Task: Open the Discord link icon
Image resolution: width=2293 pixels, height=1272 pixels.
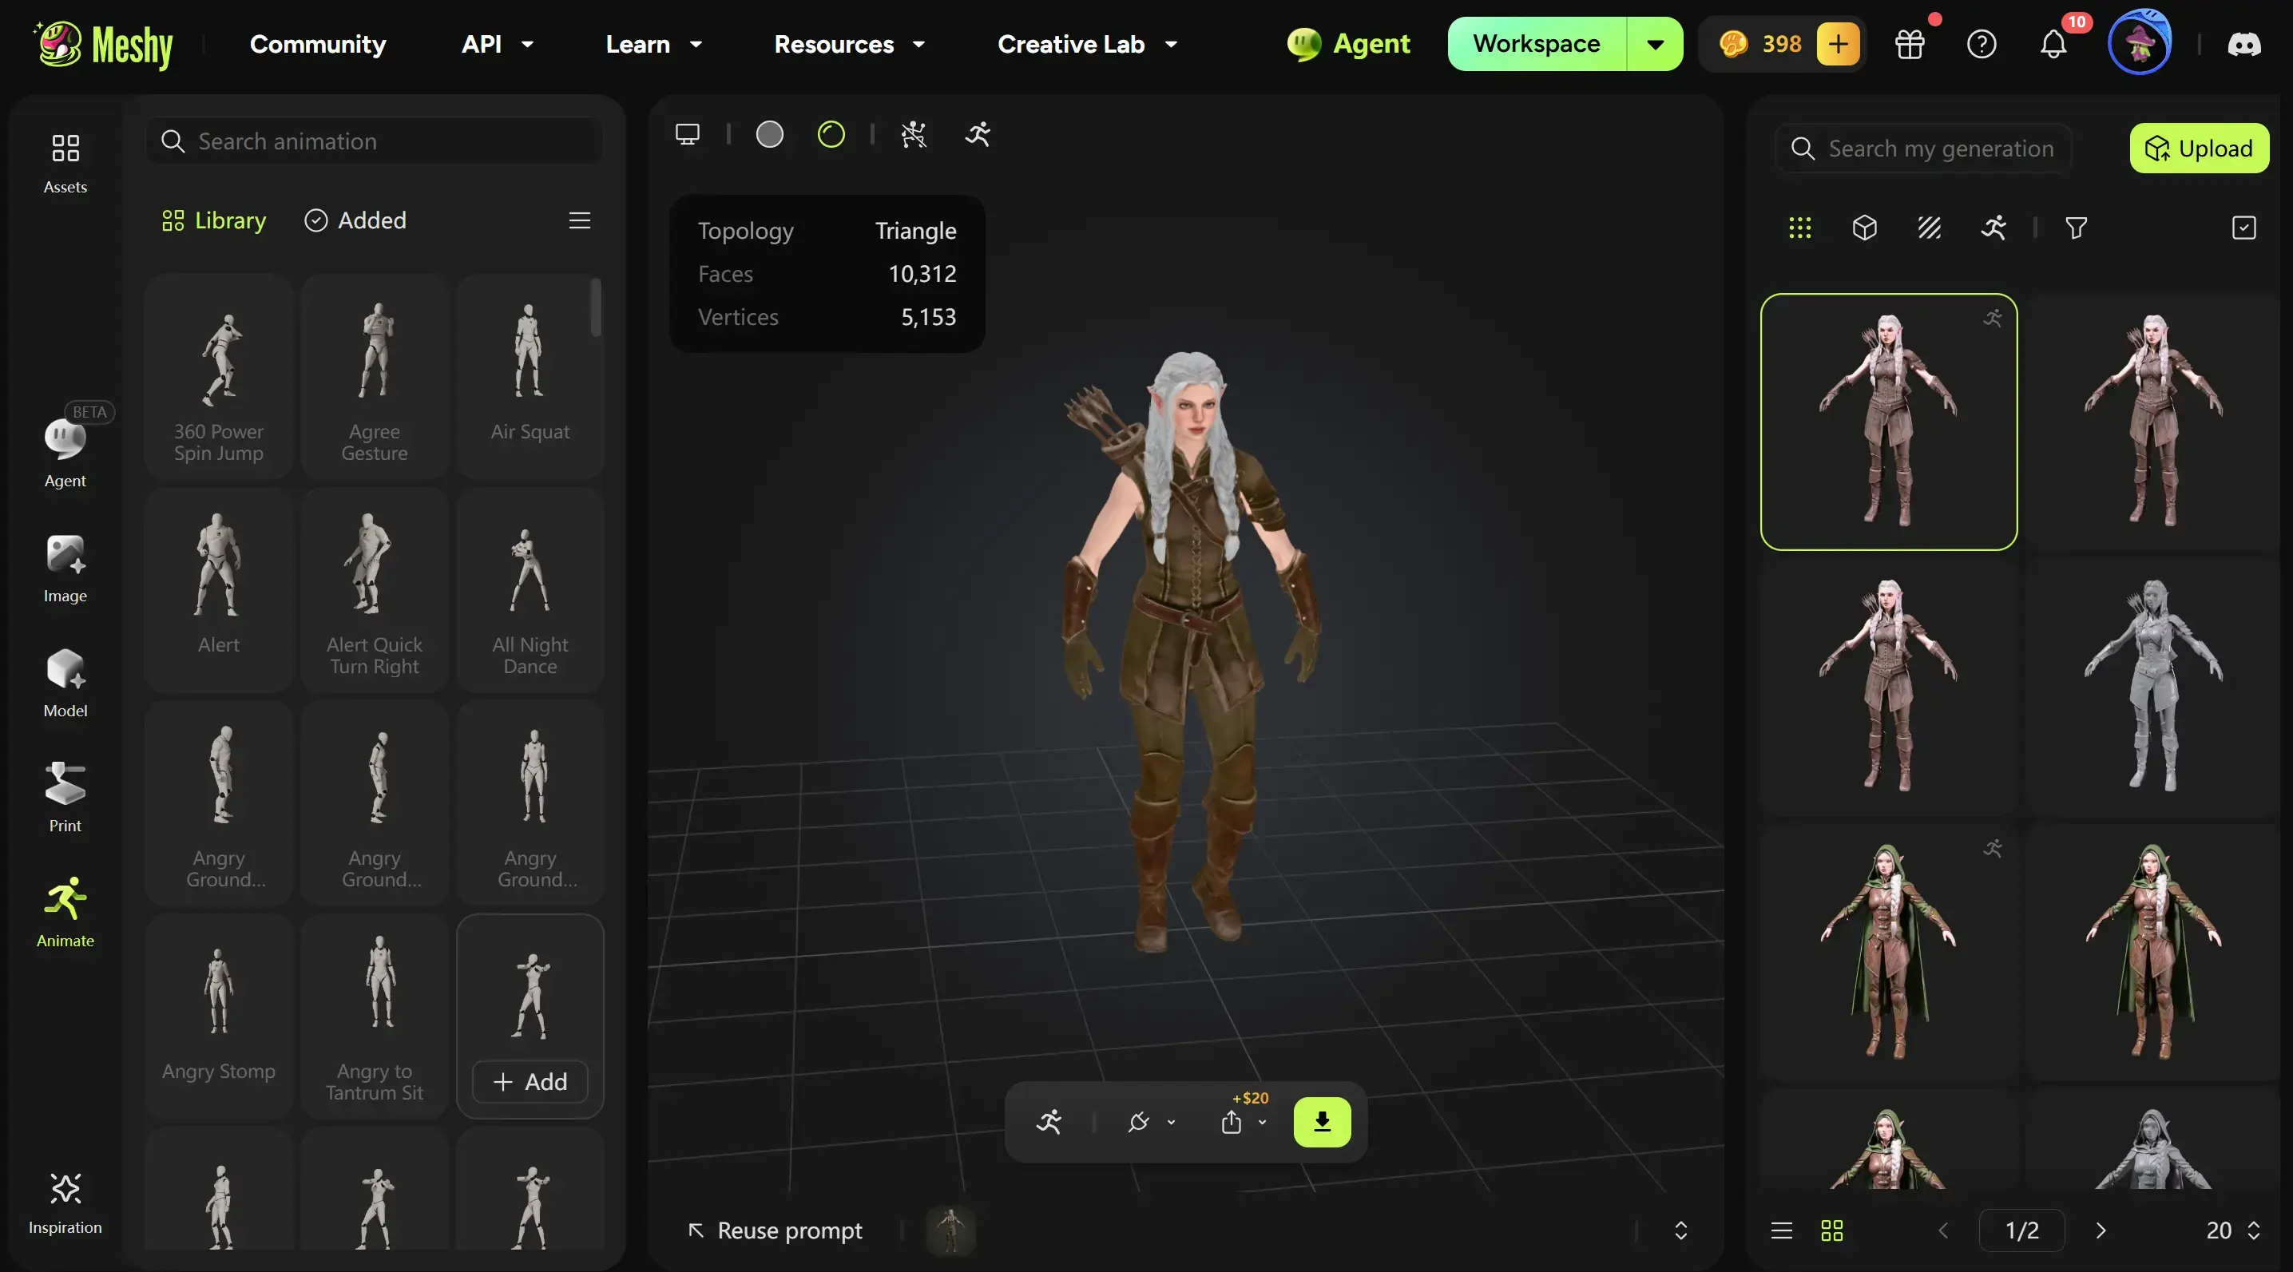Action: click(x=2244, y=45)
